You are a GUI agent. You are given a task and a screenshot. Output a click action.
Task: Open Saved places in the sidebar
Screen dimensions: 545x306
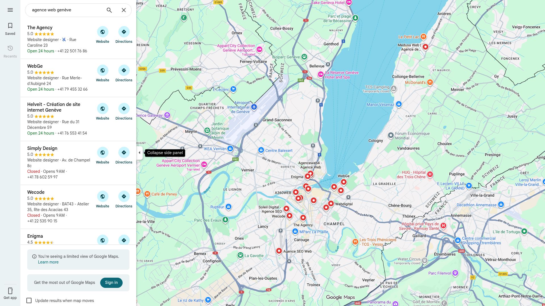(x=10, y=29)
